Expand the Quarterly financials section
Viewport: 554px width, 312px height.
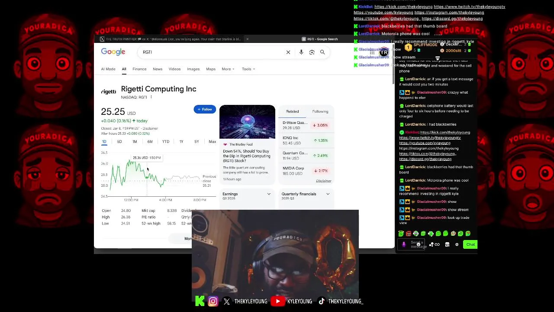point(306,195)
